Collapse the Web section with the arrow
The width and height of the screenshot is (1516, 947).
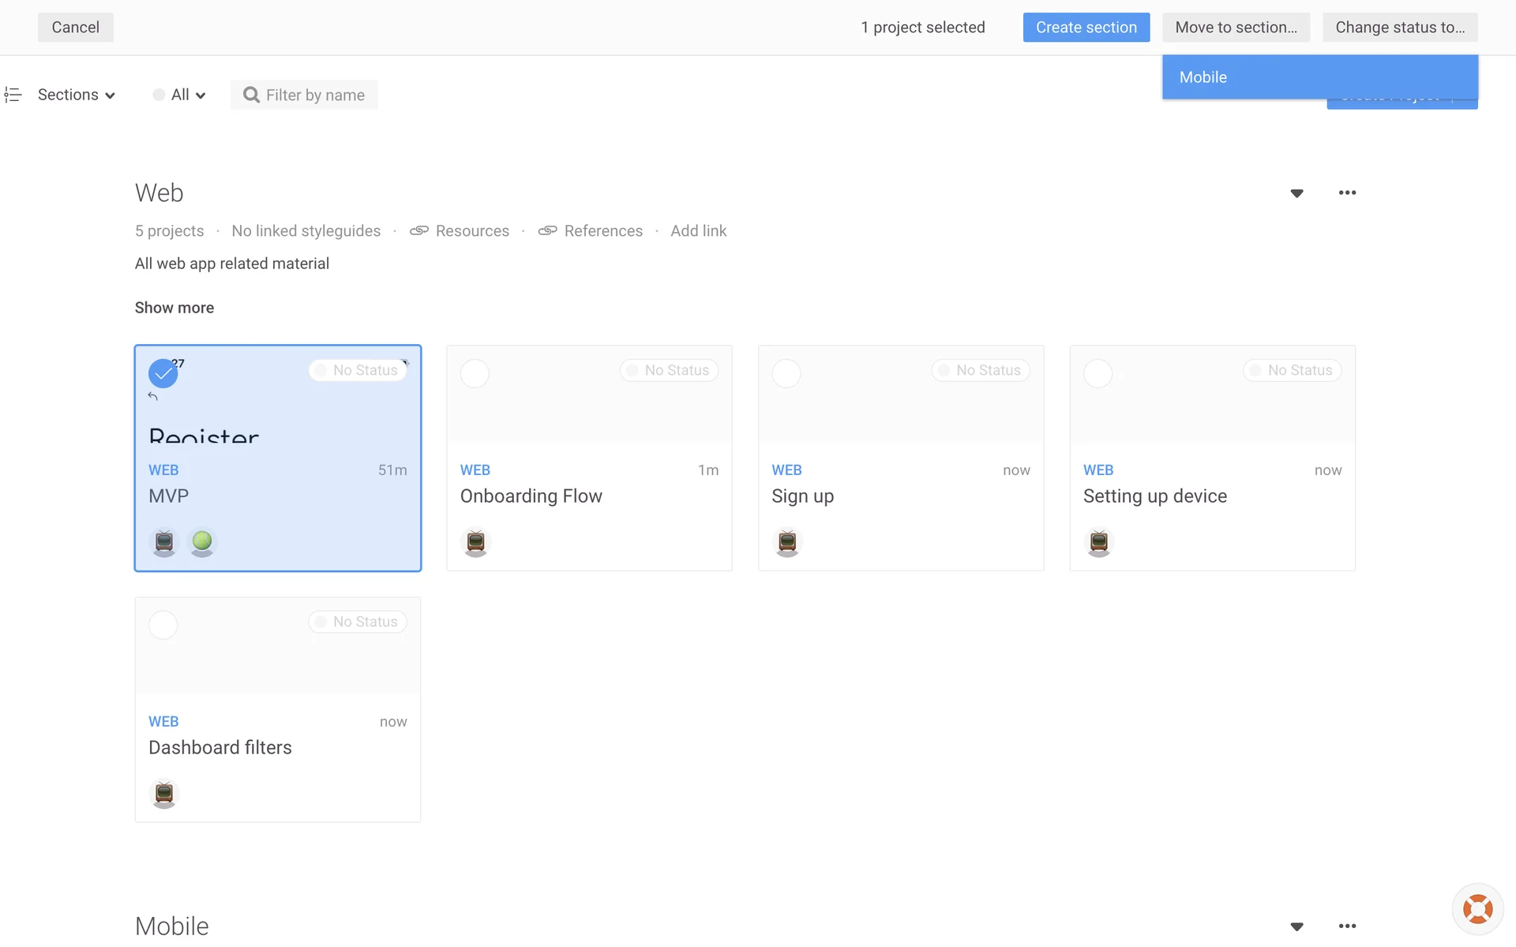tap(1296, 193)
